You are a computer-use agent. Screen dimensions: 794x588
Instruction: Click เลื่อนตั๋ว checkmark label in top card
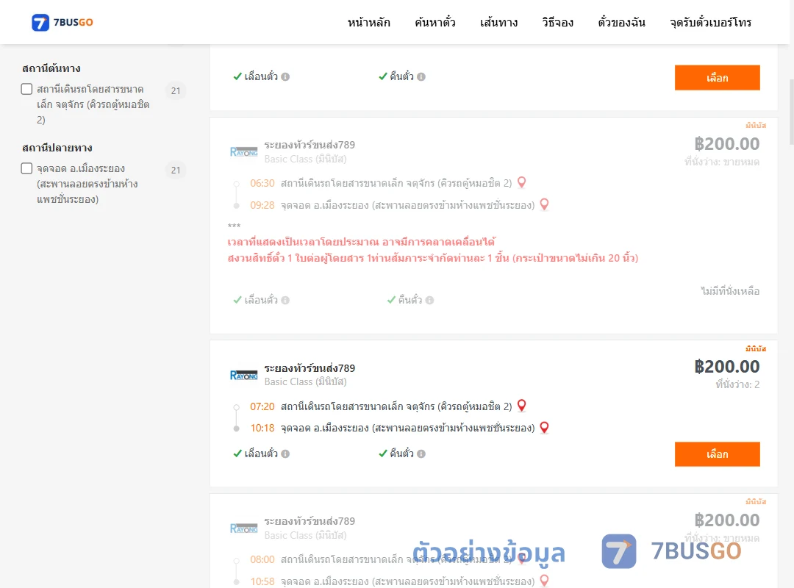click(256, 76)
